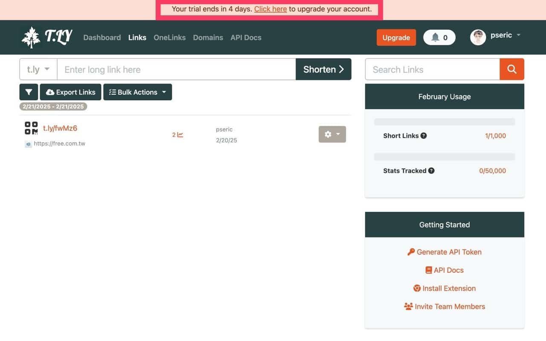Open the gear settings dropdown for t.ly/fwMz6

[x=332, y=134]
